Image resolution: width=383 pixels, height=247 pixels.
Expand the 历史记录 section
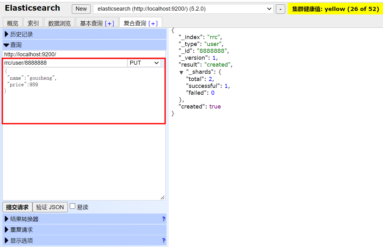click(x=85, y=34)
